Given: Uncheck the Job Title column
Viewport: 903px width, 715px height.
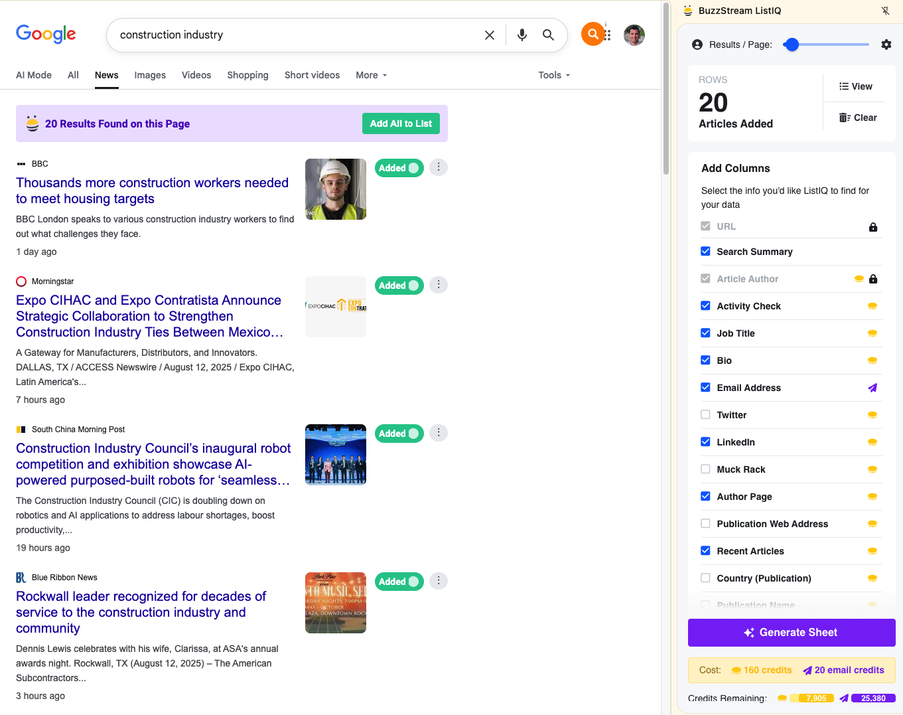Looking at the screenshot, I should (x=705, y=333).
